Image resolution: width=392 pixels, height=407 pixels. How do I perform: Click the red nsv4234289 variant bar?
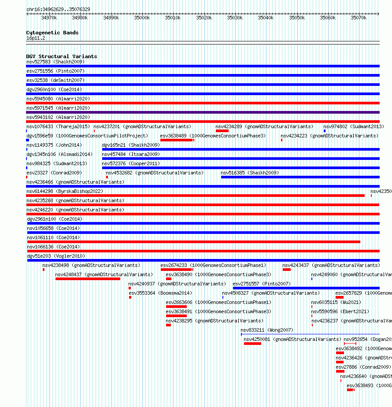tap(222, 131)
